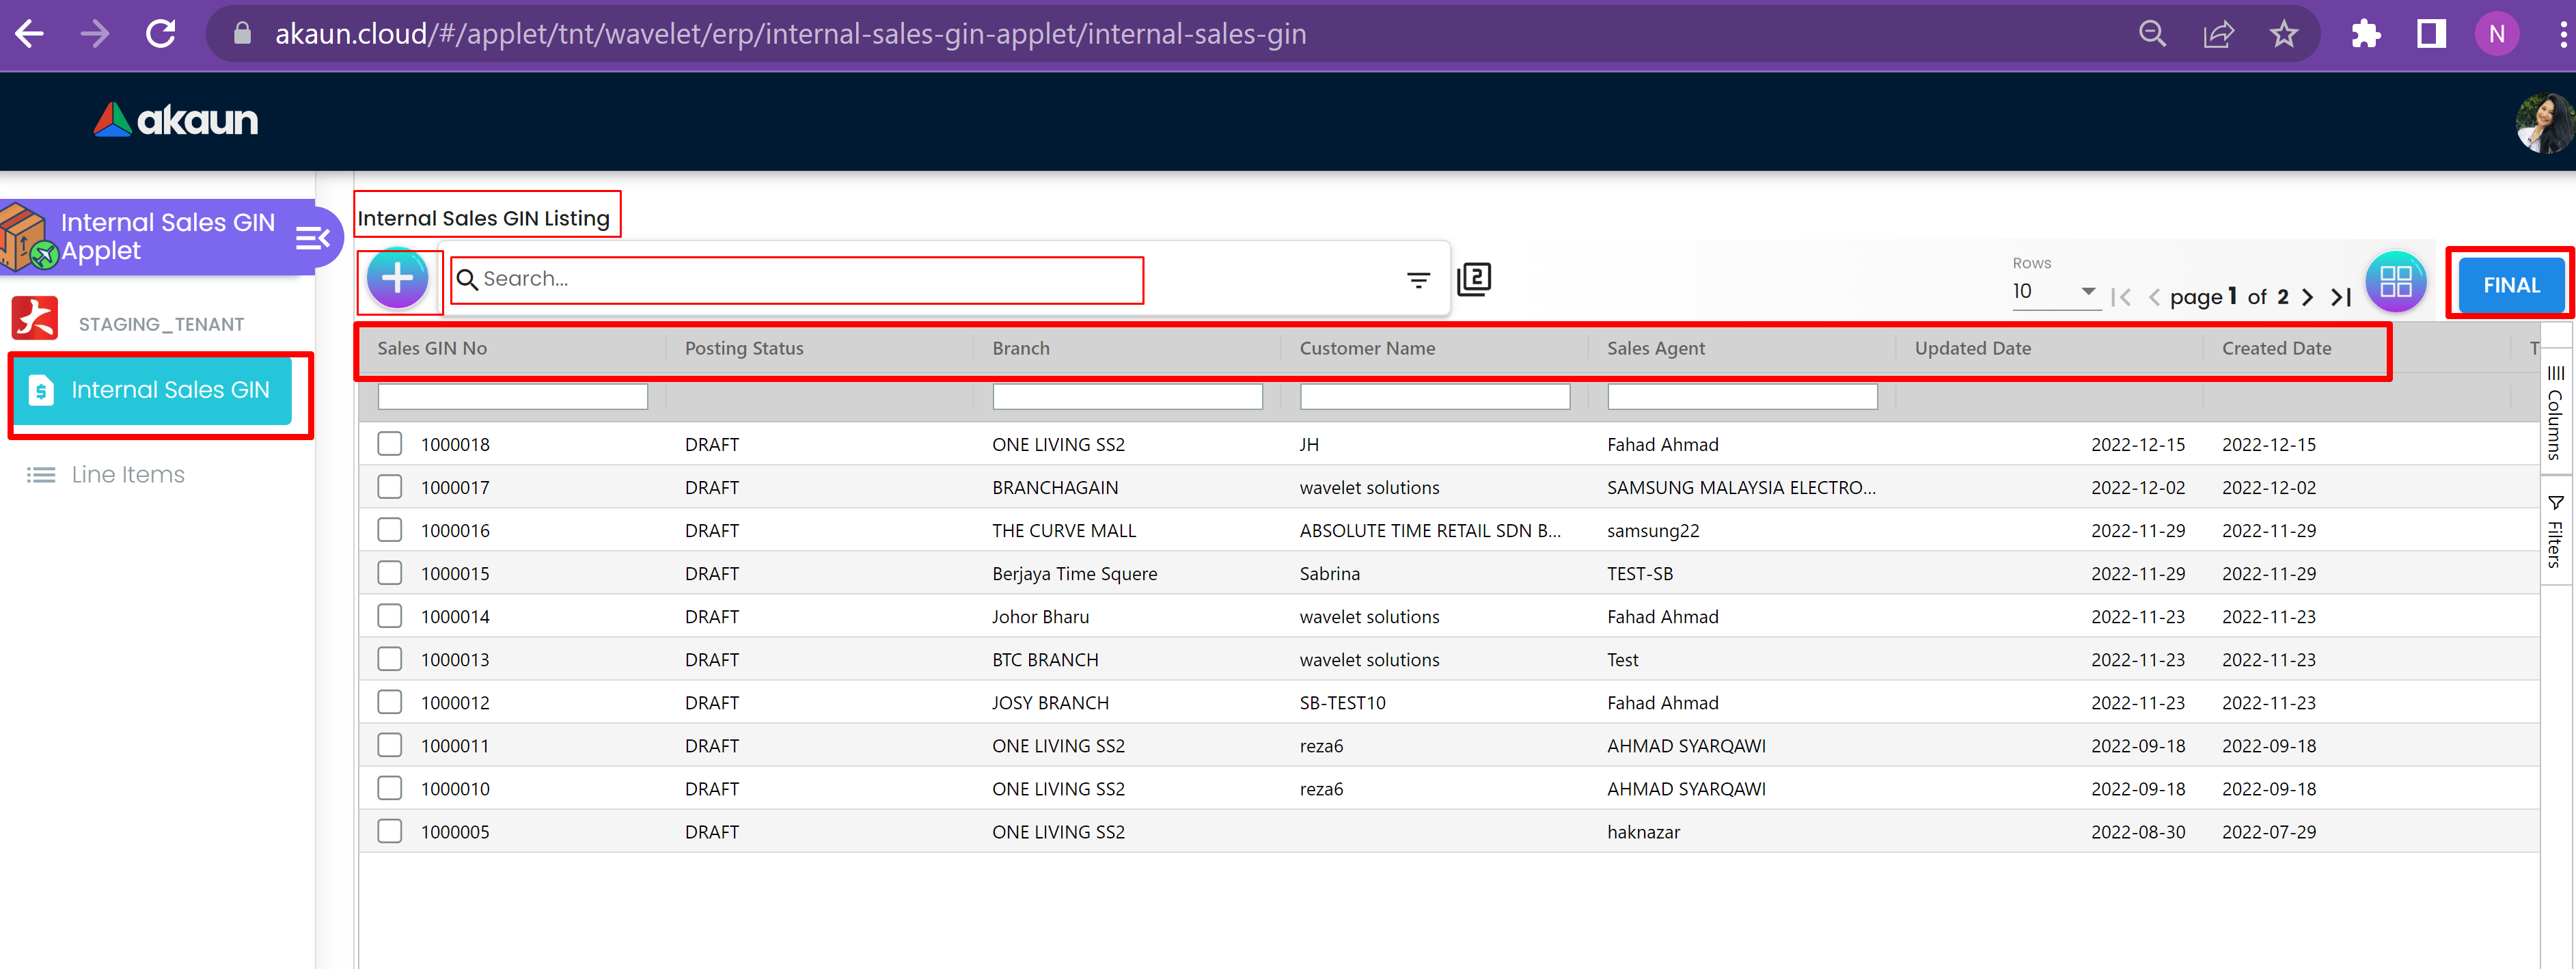Open Line Items menu item
Image resolution: width=2576 pixels, height=969 pixels.
(128, 475)
